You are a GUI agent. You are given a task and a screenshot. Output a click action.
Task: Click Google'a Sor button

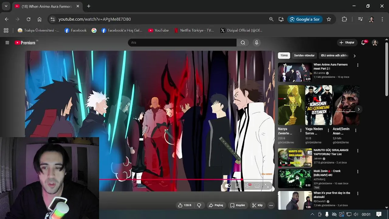click(x=305, y=19)
